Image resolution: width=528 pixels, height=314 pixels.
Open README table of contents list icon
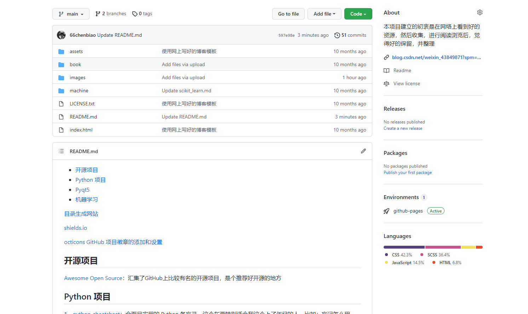click(x=61, y=151)
